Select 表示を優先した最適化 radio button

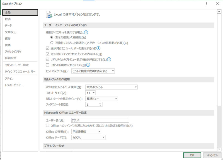click(x=52, y=37)
